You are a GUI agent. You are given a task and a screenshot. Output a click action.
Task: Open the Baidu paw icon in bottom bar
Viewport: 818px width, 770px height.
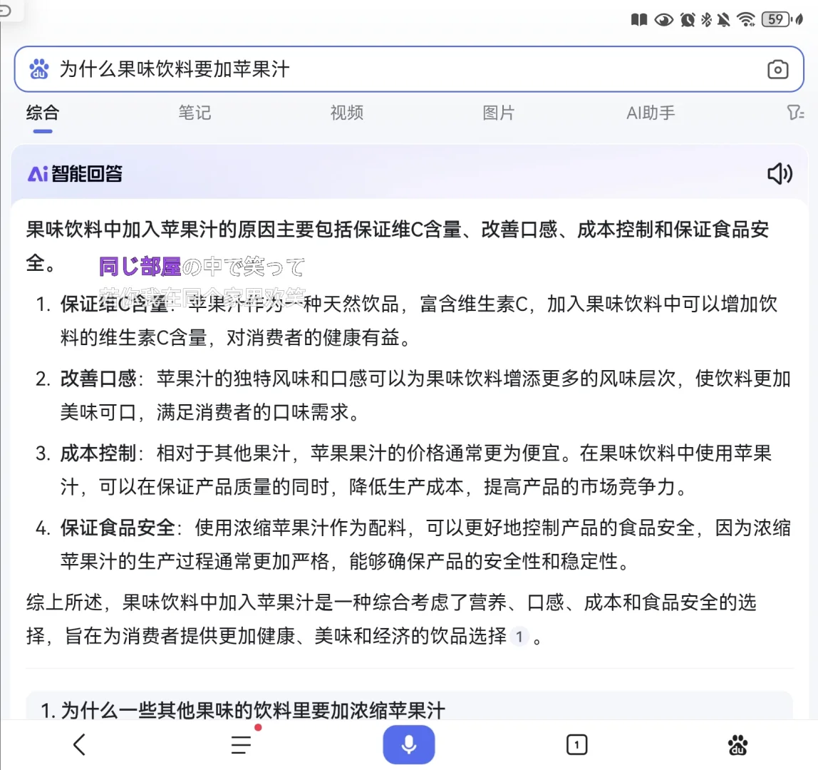[737, 745]
